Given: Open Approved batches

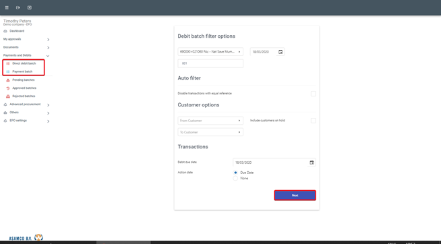Looking at the screenshot, I should tap(24, 88).
